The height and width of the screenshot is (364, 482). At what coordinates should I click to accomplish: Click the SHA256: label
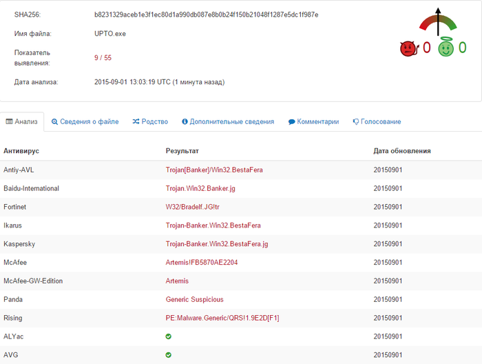tap(28, 14)
